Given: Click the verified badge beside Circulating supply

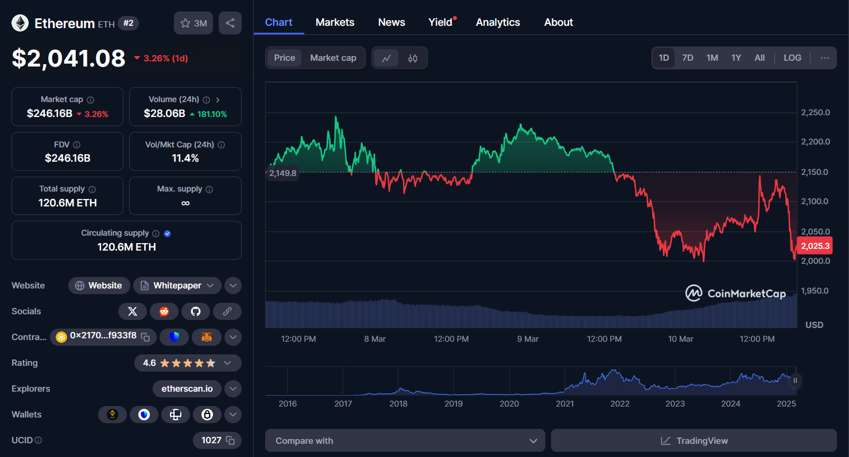Looking at the screenshot, I should click(x=168, y=233).
